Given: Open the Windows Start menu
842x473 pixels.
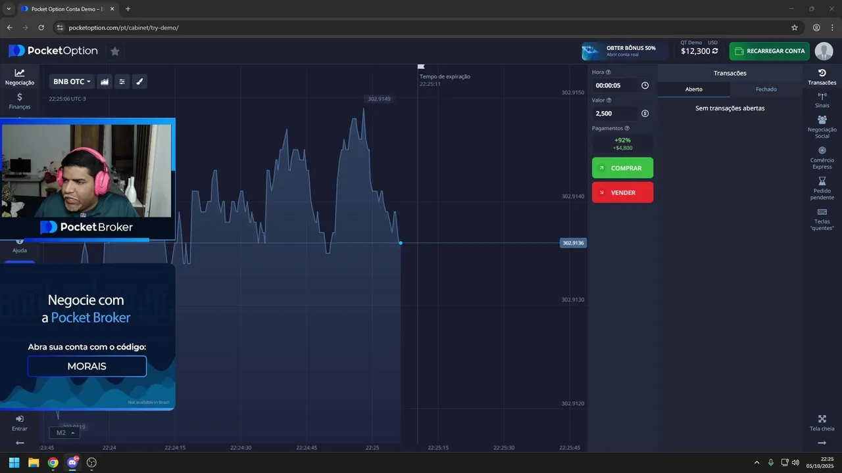Looking at the screenshot, I should click(x=14, y=462).
